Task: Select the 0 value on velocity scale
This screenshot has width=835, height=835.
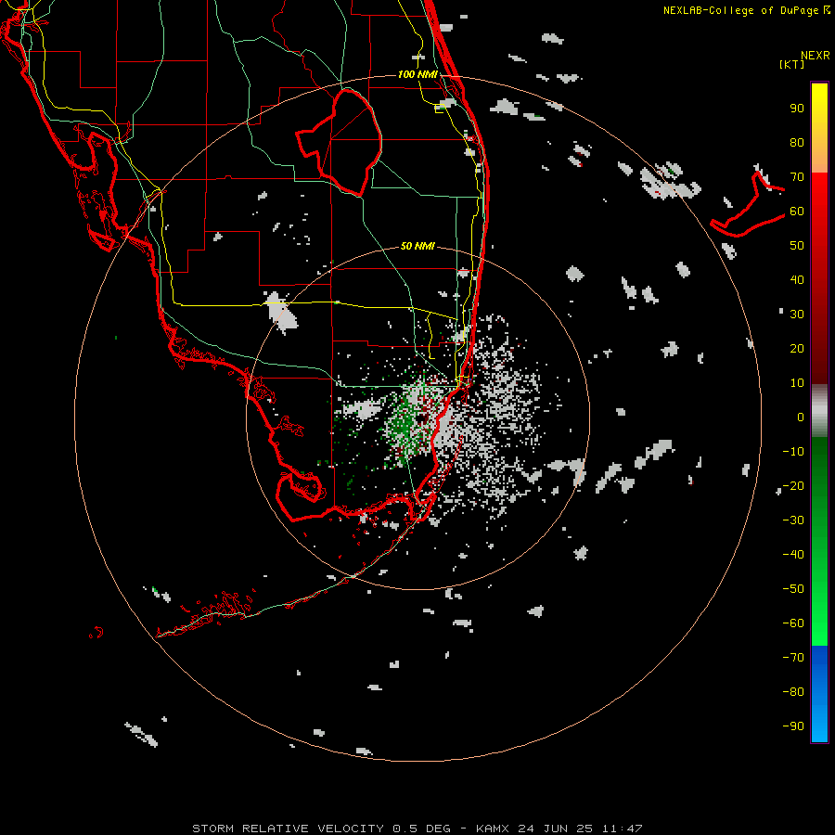Action: 801,417
